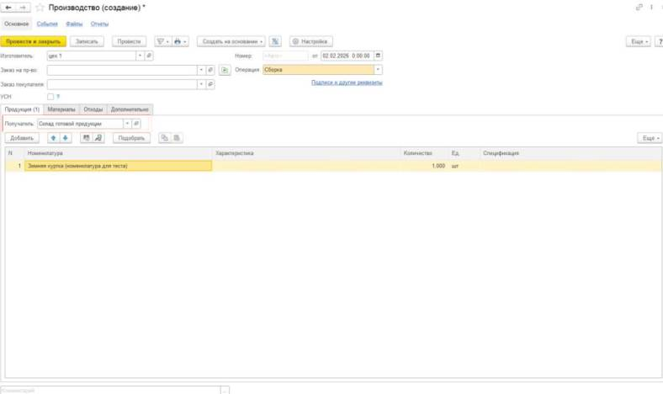Open the Создать на основании dropdown
663x394 pixels.
coord(231,41)
